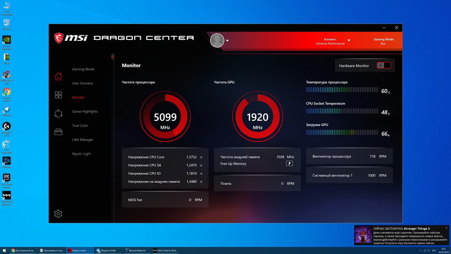
Task: Open the green archive desktop icon
Action: tap(6, 58)
